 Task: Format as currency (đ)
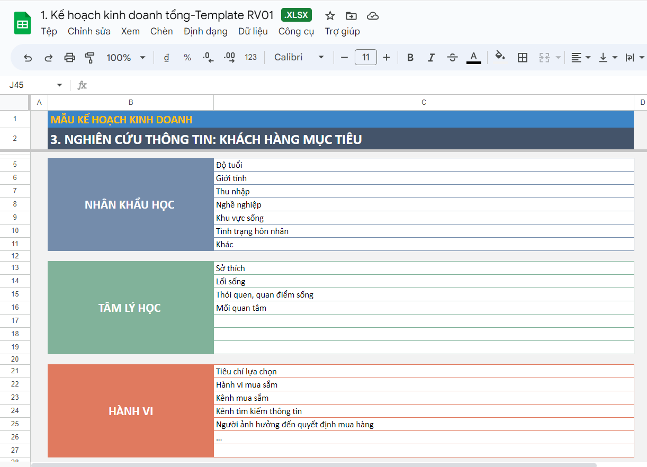(x=166, y=57)
